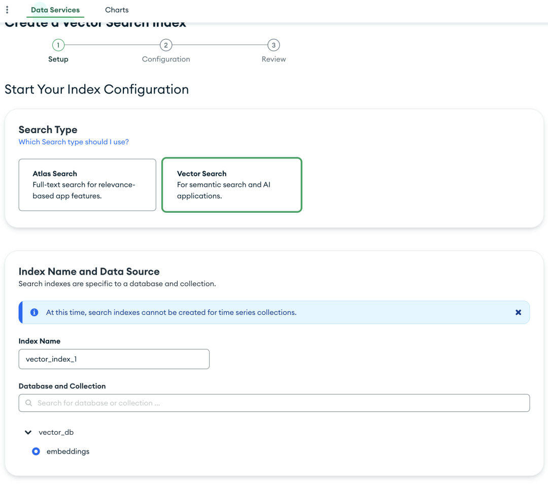Click the search magnifier icon
This screenshot has height=484, width=548.
click(x=29, y=403)
